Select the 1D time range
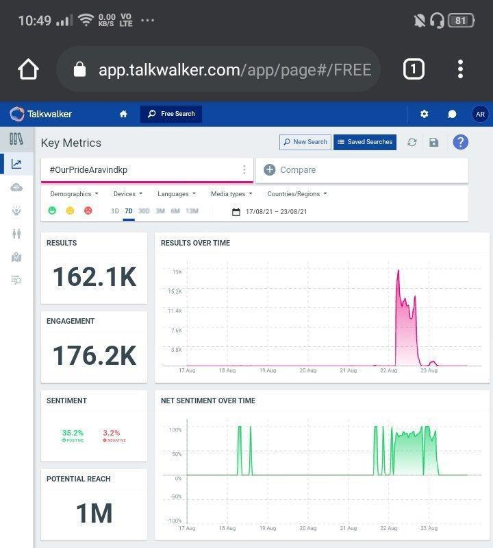Viewport: 493px width, 548px height. coord(115,211)
